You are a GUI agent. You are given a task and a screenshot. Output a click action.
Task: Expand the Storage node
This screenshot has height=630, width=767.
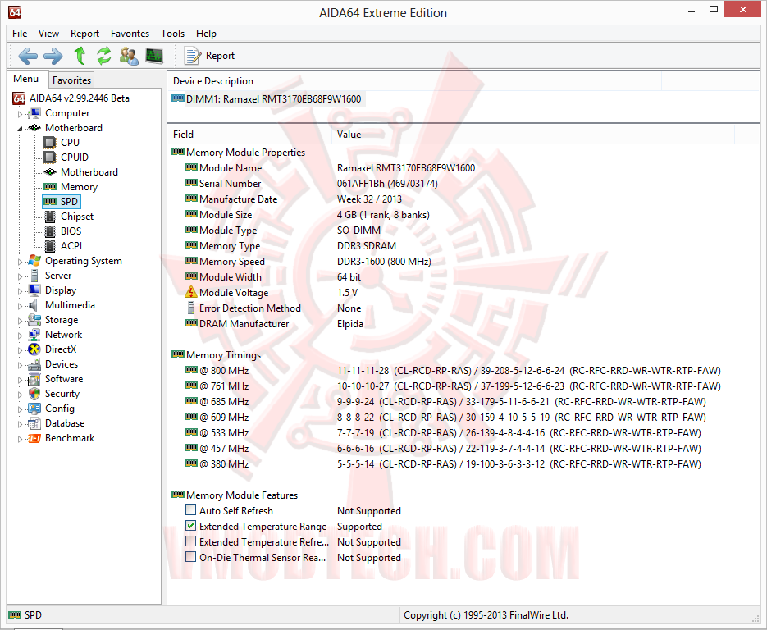click(x=20, y=321)
